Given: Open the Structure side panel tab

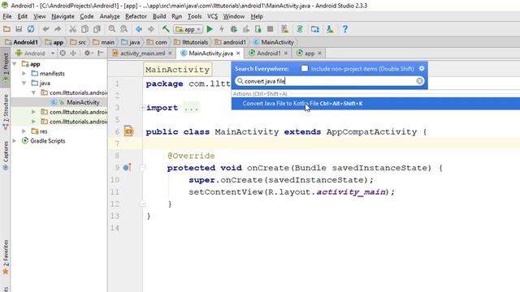Looking at the screenshot, I should pos(6,112).
